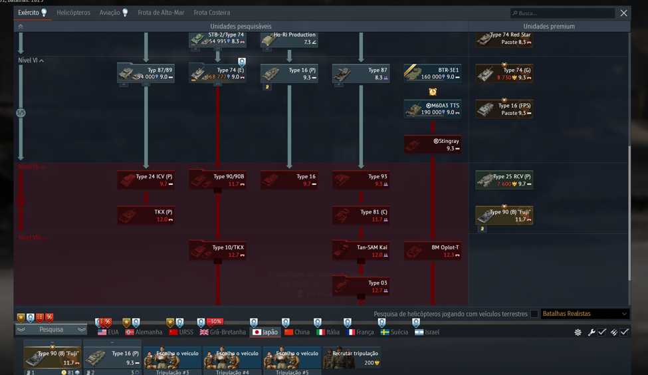Collapse the Nível VII rank section
The height and width of the screenshot is (375, 648).
32,167
